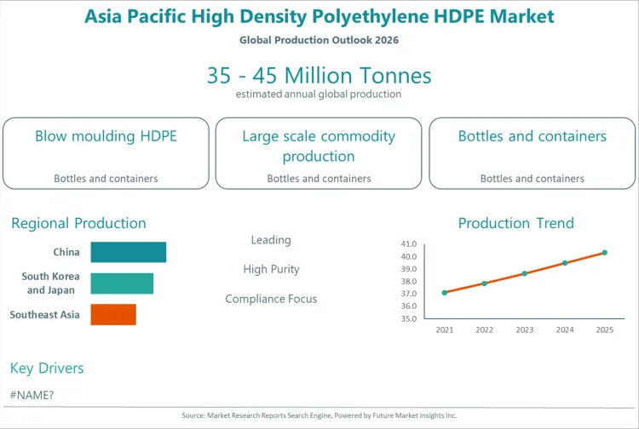
Task: Select the large teal 'Bottles and containers' card heading
Action: (532, 136)
